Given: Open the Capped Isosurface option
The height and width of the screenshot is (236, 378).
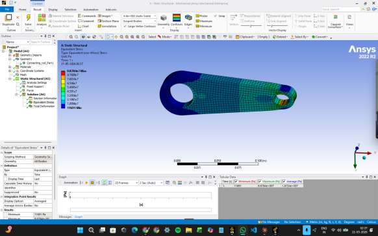Looking at the screenshot, I should (335, 21).
